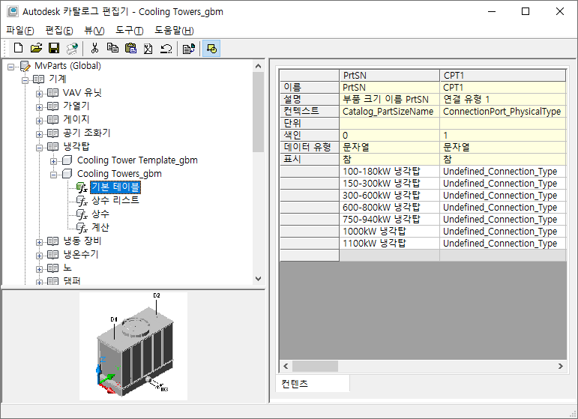Click the Undo arrow icon
Screen dimensions: 578x419
point(166,48)
